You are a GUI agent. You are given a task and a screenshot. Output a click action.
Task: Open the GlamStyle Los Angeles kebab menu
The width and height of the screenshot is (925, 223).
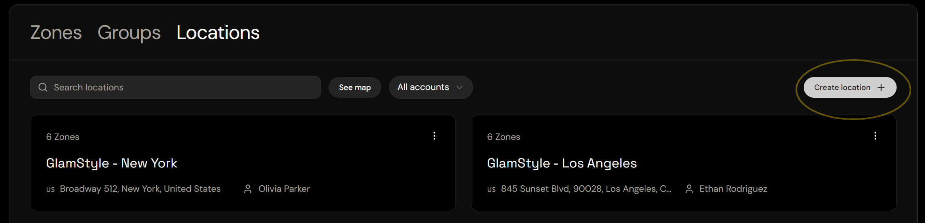click(x=875, y=136)
